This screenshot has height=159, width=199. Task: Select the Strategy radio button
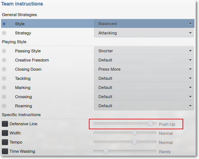click(x=4, y=33)
